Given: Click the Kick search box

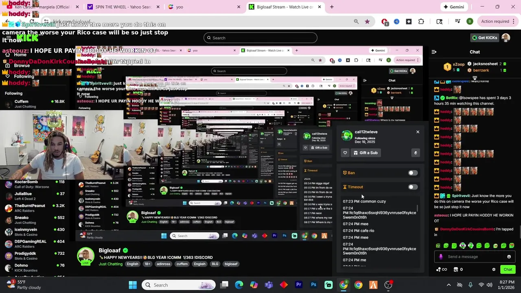Looking at the screenshot, I should tap(260, 38).
